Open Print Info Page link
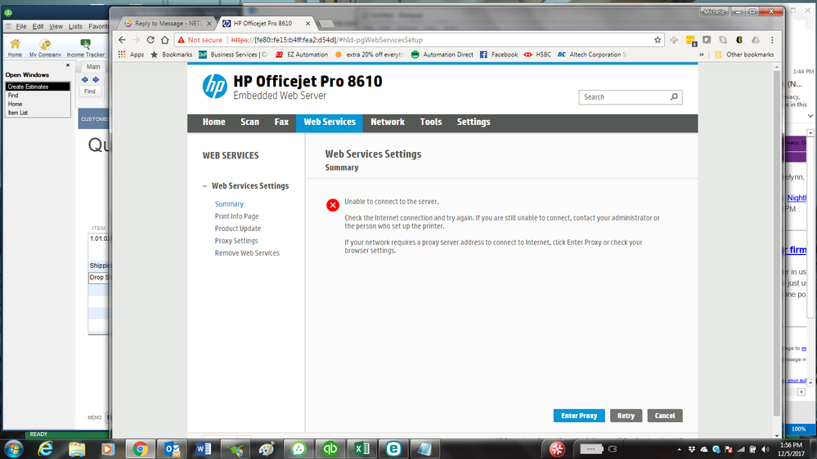The width and height of the screenshot is (817, 459). (236, 216)
